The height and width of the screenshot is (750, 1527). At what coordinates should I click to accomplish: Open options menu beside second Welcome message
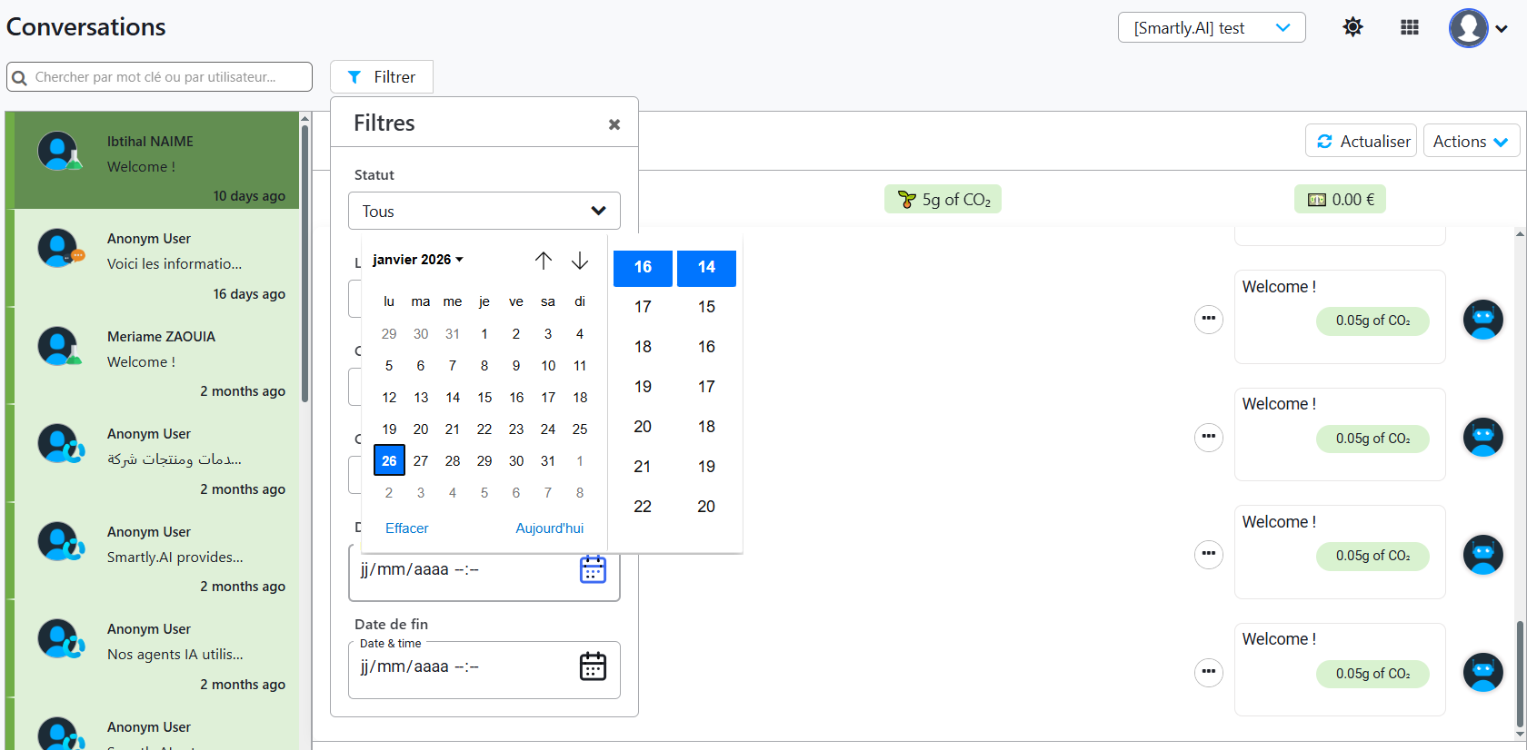click(1208, 437)
